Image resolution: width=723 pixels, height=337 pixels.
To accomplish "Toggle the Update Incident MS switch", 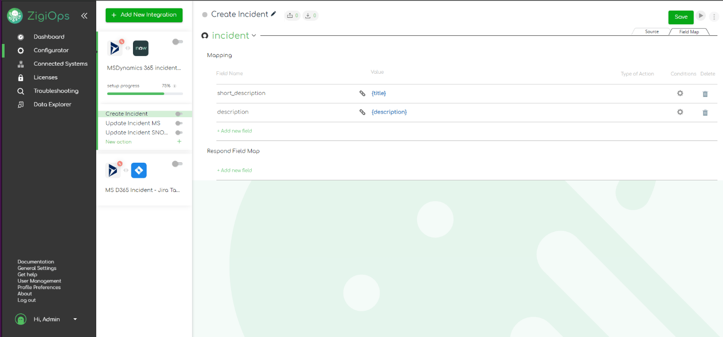I will (178, 123).
